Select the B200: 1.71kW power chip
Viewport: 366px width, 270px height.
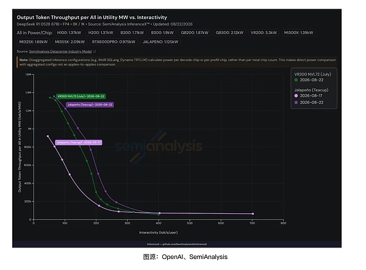(132, 33)
